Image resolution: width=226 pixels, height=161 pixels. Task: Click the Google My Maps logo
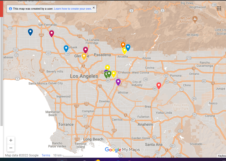tap(122, 150)
